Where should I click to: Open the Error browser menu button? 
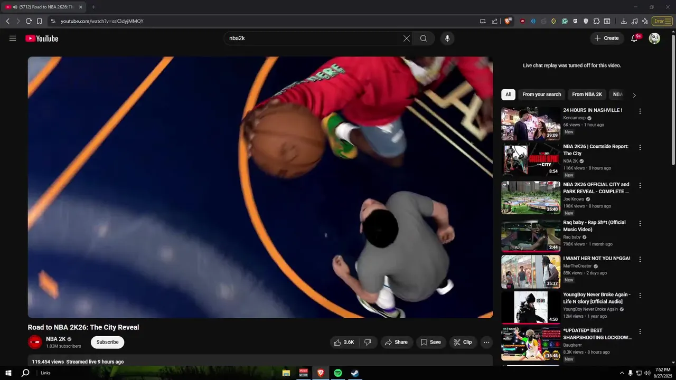pos(662,21)
